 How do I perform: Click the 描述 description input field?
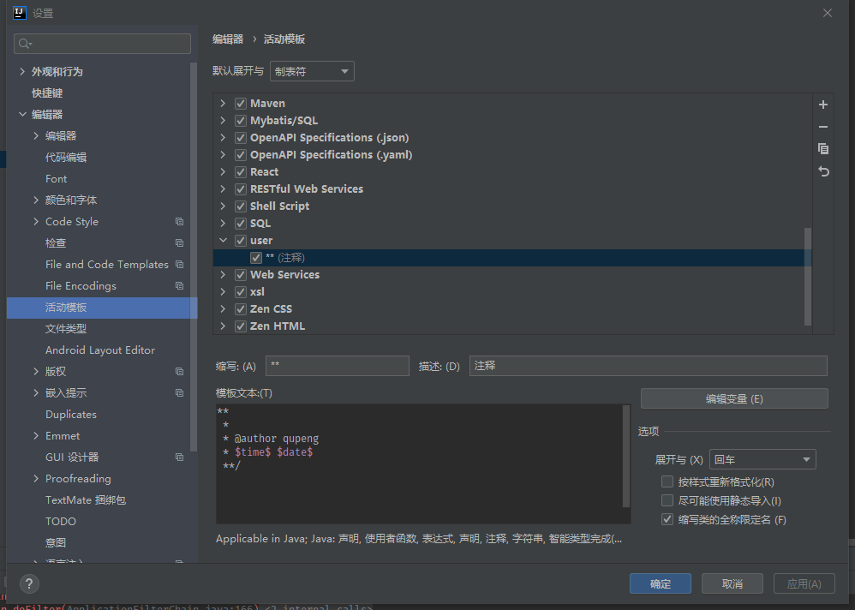click(x=649, y=366)
